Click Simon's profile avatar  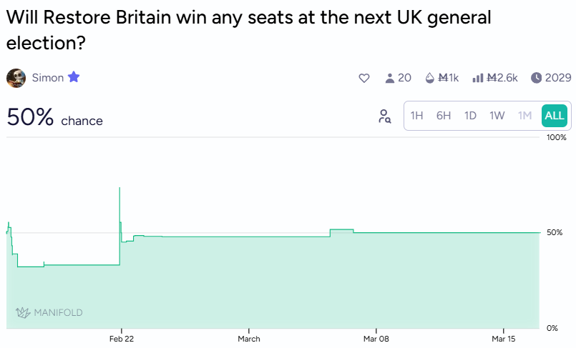point(16,78)
